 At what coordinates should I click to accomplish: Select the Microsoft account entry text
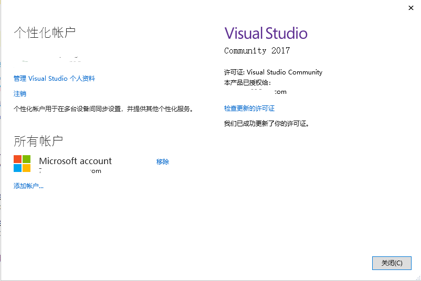click(75, 161)
